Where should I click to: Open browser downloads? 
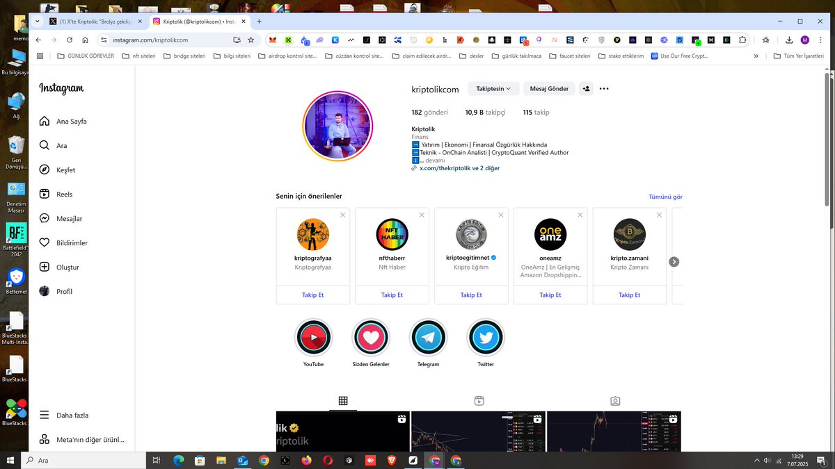tap(790, 40)
